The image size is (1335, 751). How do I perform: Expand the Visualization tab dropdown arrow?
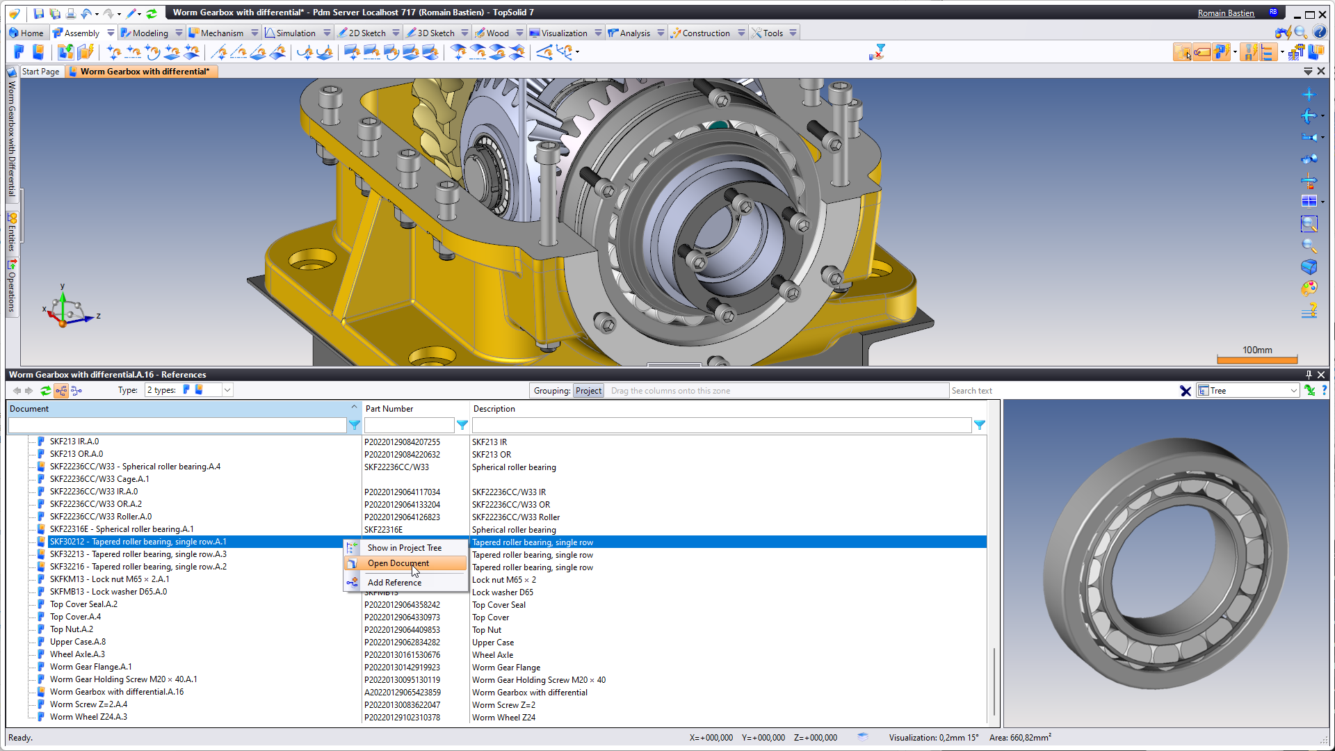[598, 33]
